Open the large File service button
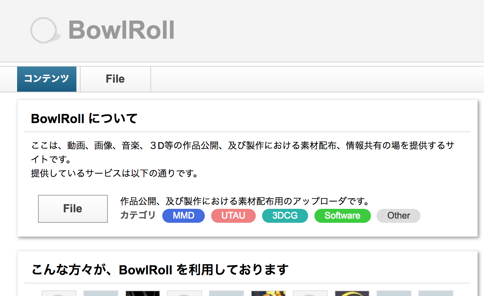Image resolution: width=484 pixels, height=296 pixels. [73, 208]
